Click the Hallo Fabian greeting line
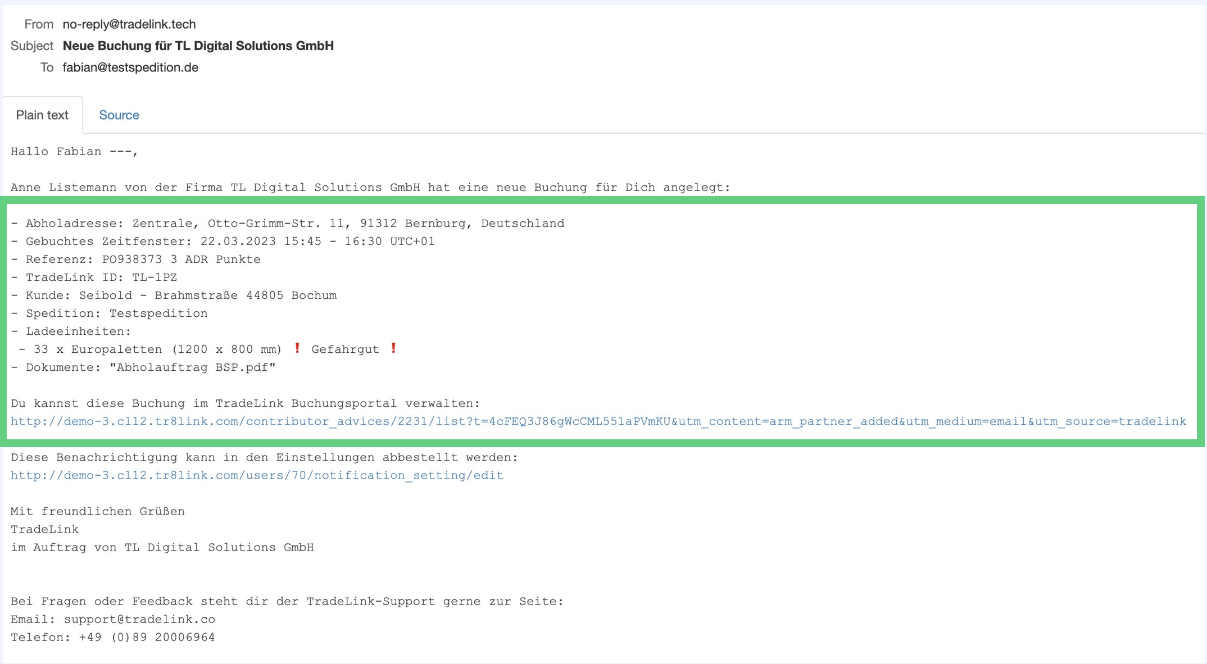Image resolution: width=1207 pixels, height=664 pixels. (x=74, y=152)
